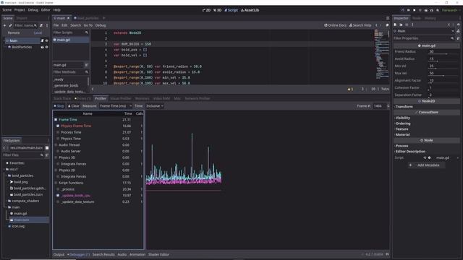Switch to the Network Profiler tab
This screenshot has width=463, height=260.
[x=197, y=98]
